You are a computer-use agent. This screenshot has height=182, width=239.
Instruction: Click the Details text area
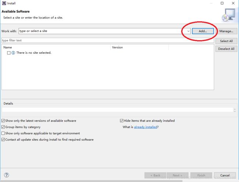point(118,110)
